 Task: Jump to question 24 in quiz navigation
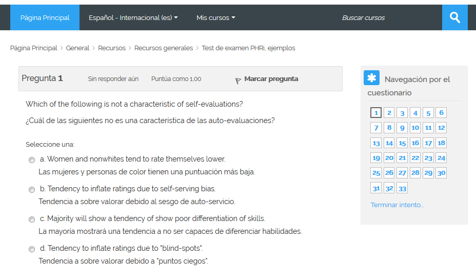[442, 158]
